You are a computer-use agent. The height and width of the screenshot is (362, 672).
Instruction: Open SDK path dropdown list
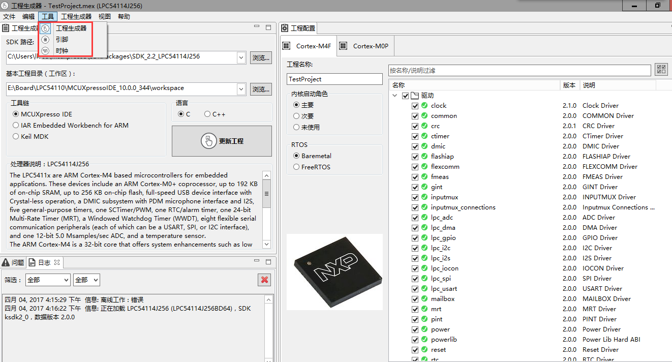(x=241, y=57)
